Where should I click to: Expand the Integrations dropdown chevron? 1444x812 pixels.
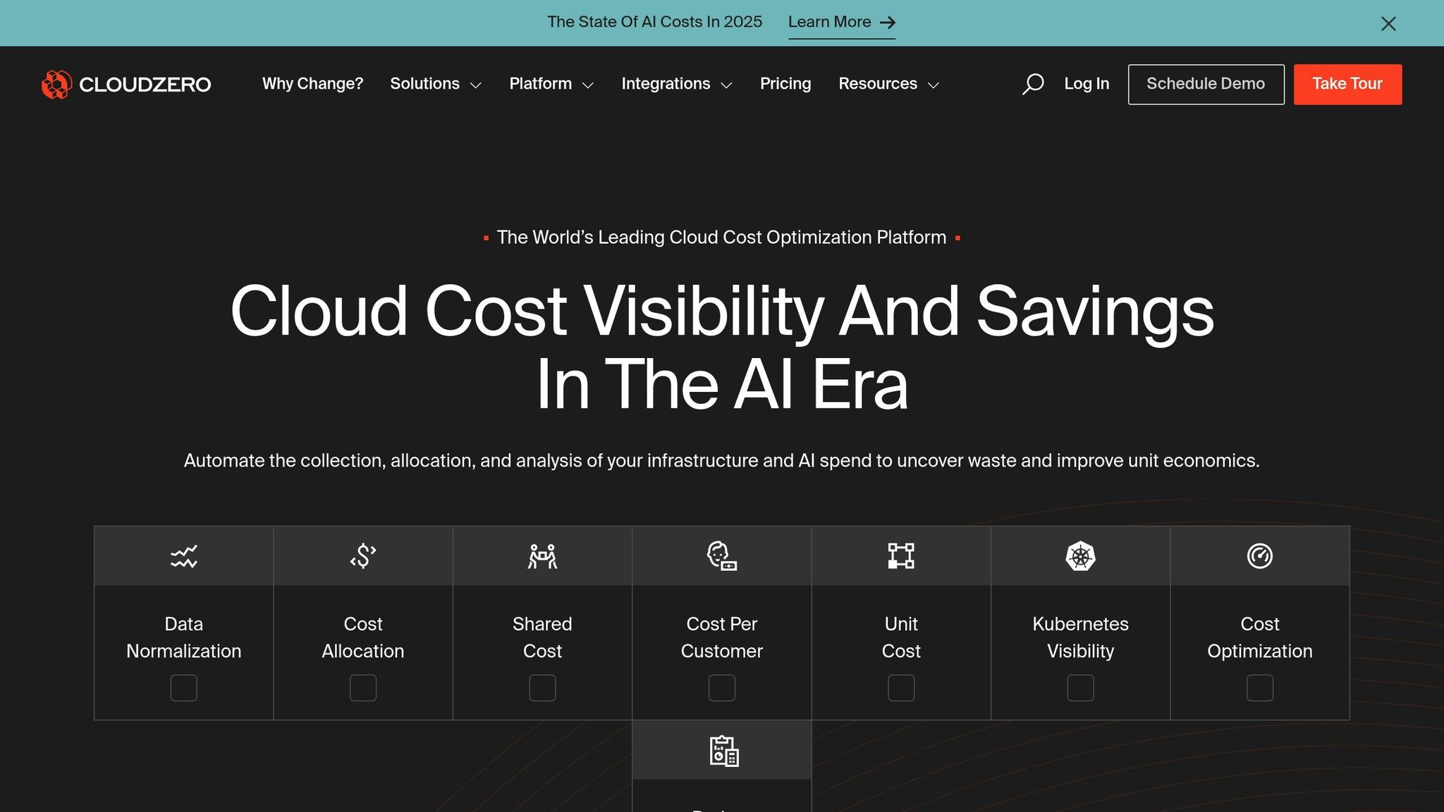click(726, 85)
